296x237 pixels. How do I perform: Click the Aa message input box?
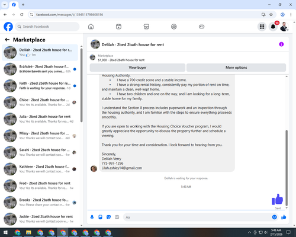coord(197,217)
